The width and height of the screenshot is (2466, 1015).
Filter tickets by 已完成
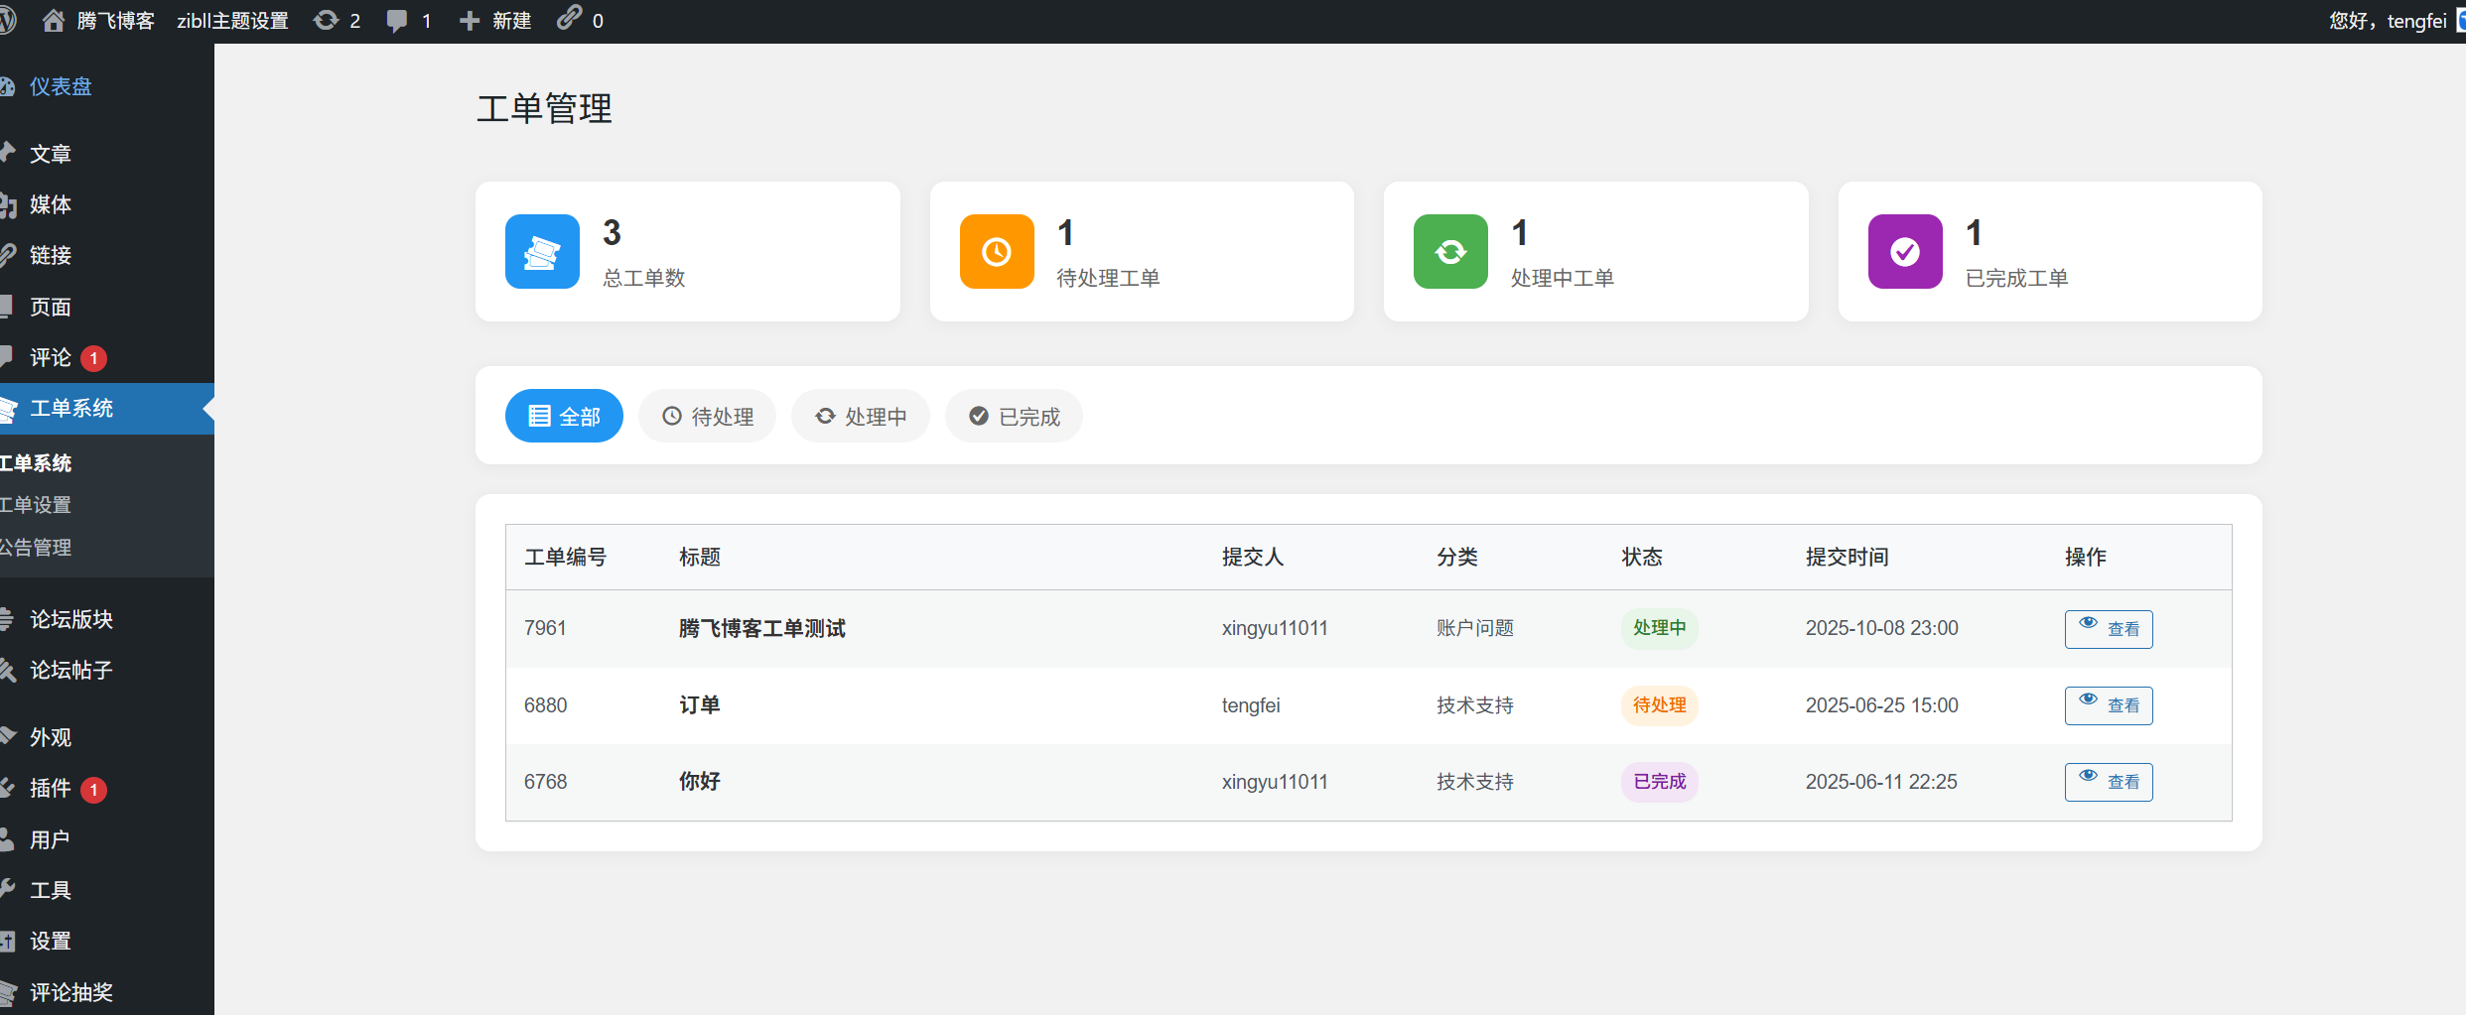coord(1014,416)
